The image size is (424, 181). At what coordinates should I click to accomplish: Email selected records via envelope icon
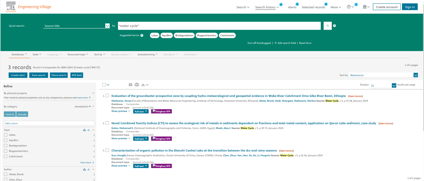pos(131,85)
